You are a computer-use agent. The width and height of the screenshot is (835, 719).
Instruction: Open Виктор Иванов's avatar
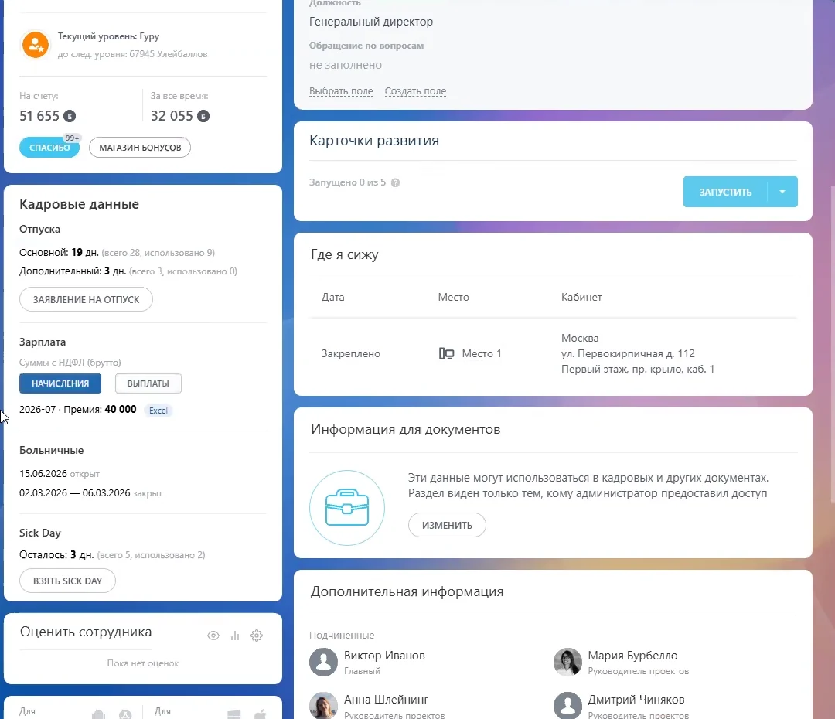coord(324,662)
